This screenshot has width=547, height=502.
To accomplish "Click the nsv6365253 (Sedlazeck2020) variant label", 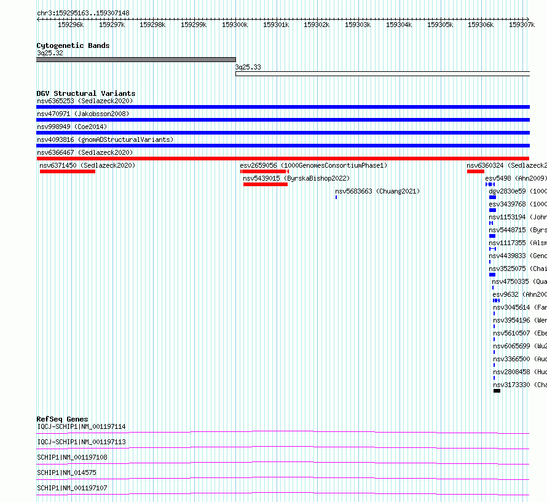I will (85, 101).
